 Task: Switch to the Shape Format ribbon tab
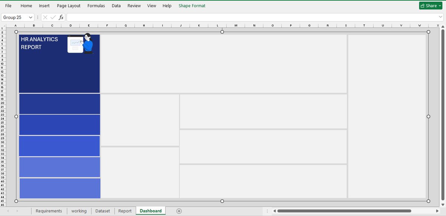(192, 6)
